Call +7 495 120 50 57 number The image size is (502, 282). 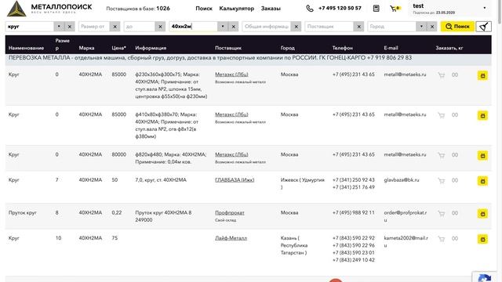[340, 9]
